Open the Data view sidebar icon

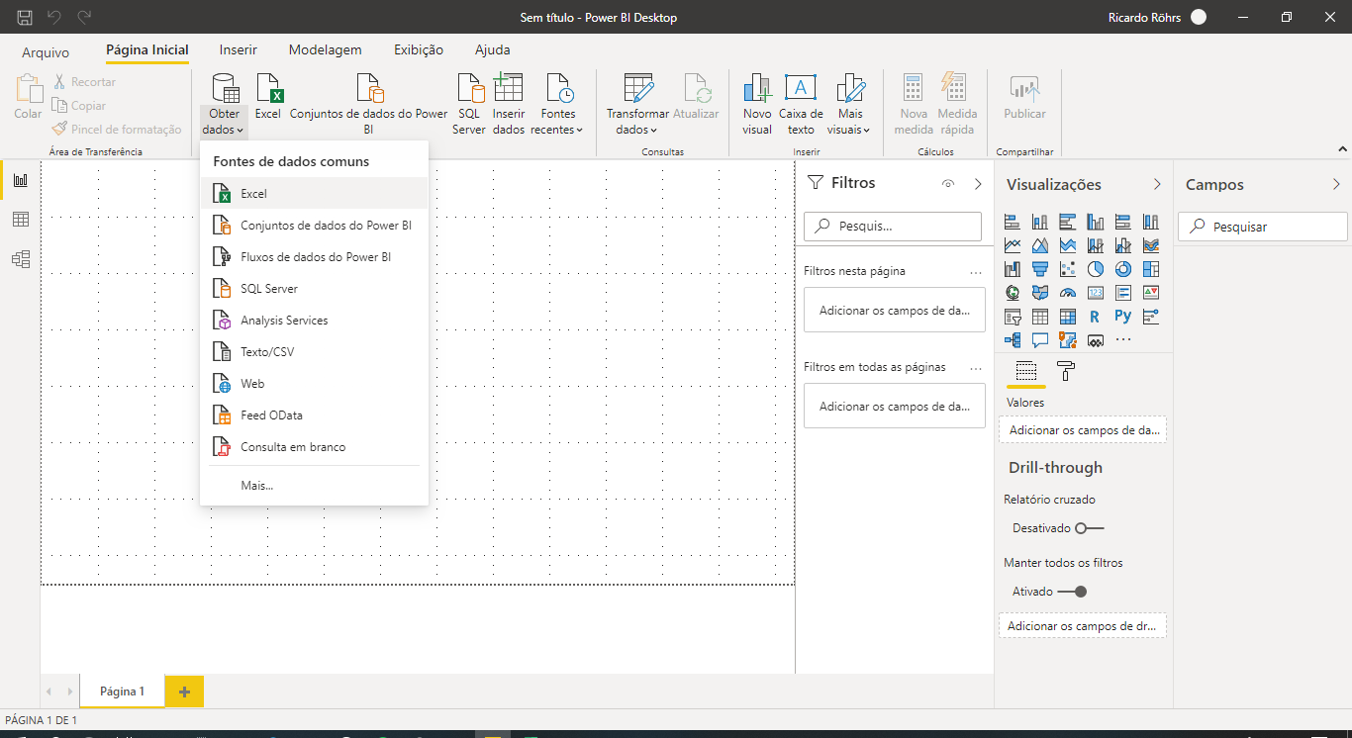click(20, 220)
